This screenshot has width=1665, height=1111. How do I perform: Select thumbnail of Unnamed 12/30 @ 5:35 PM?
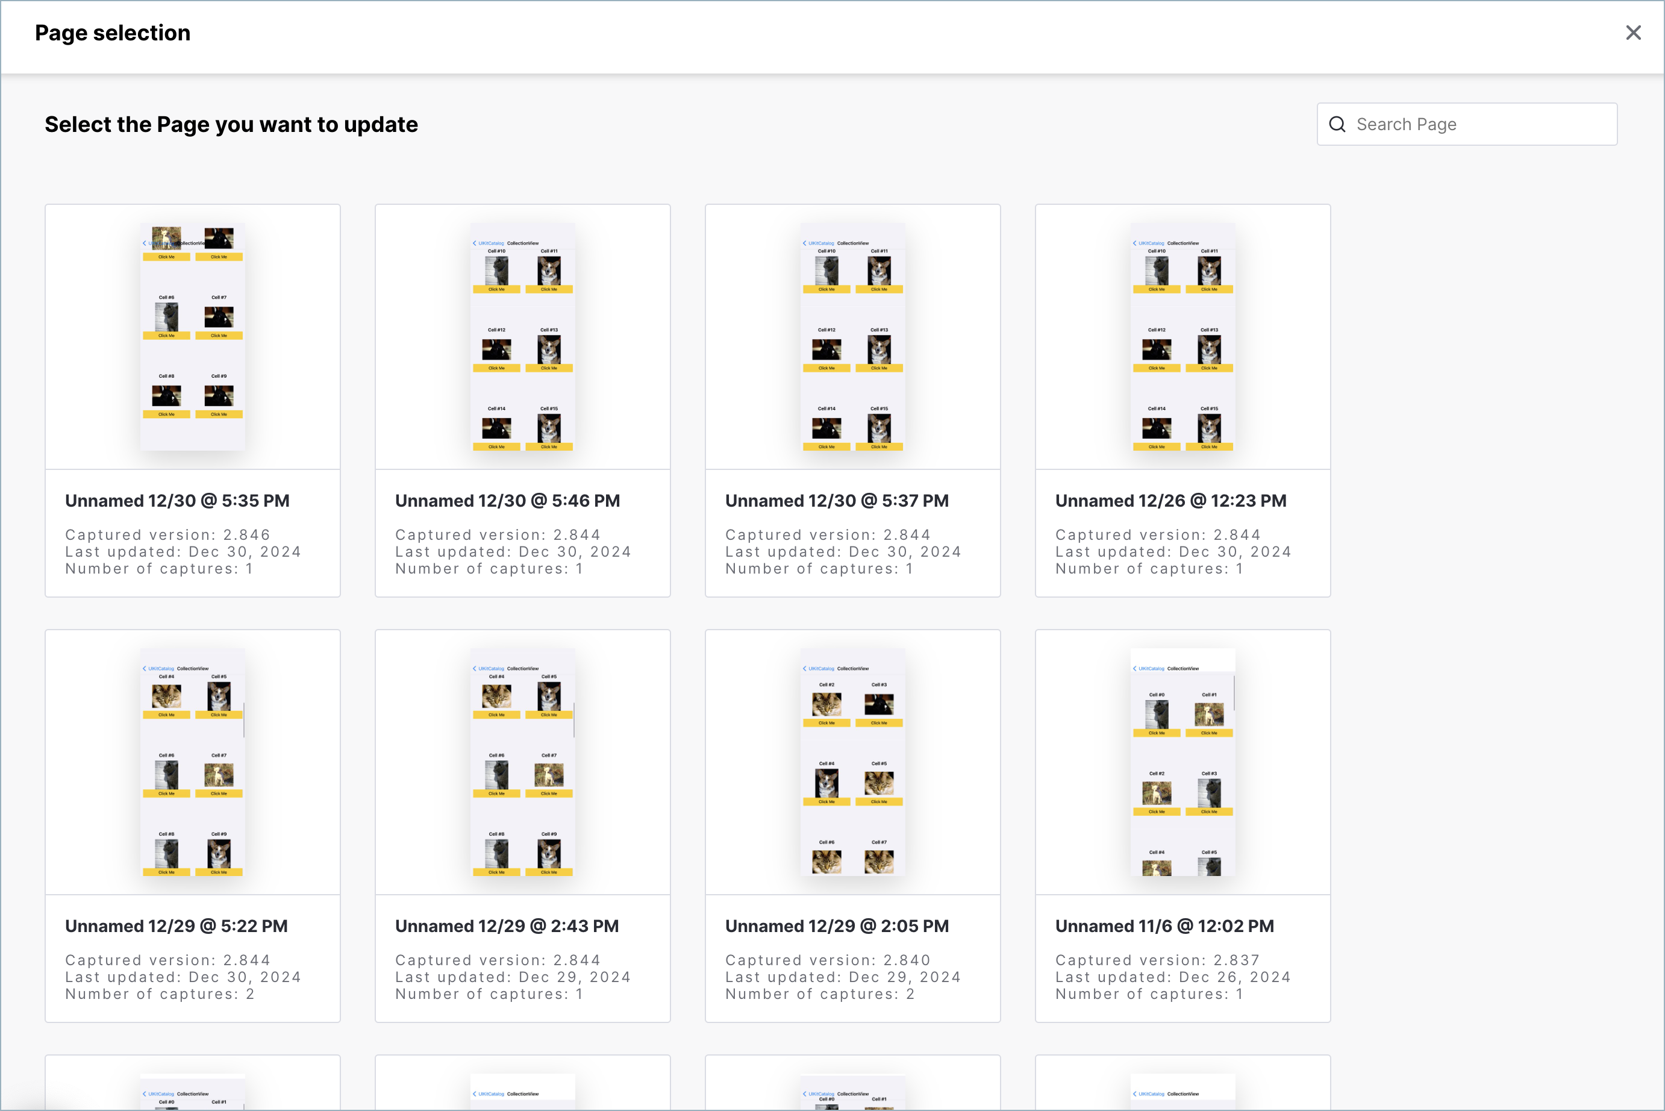pyautogui.click(x=193, y=337)
